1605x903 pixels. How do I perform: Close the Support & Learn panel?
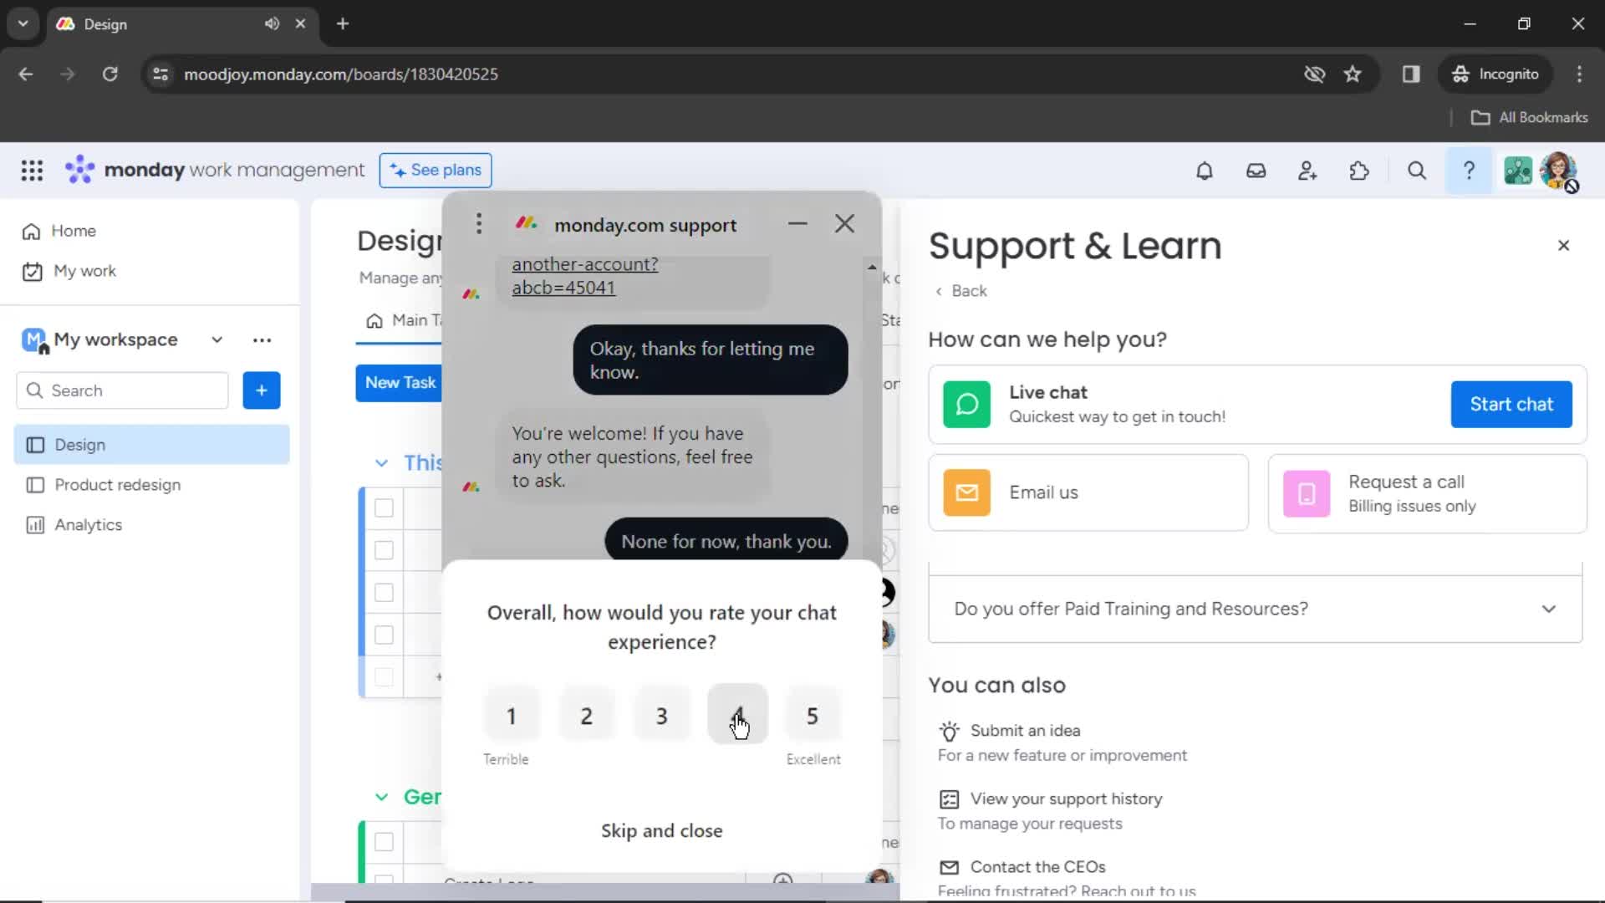click(x=1563, y=245)
